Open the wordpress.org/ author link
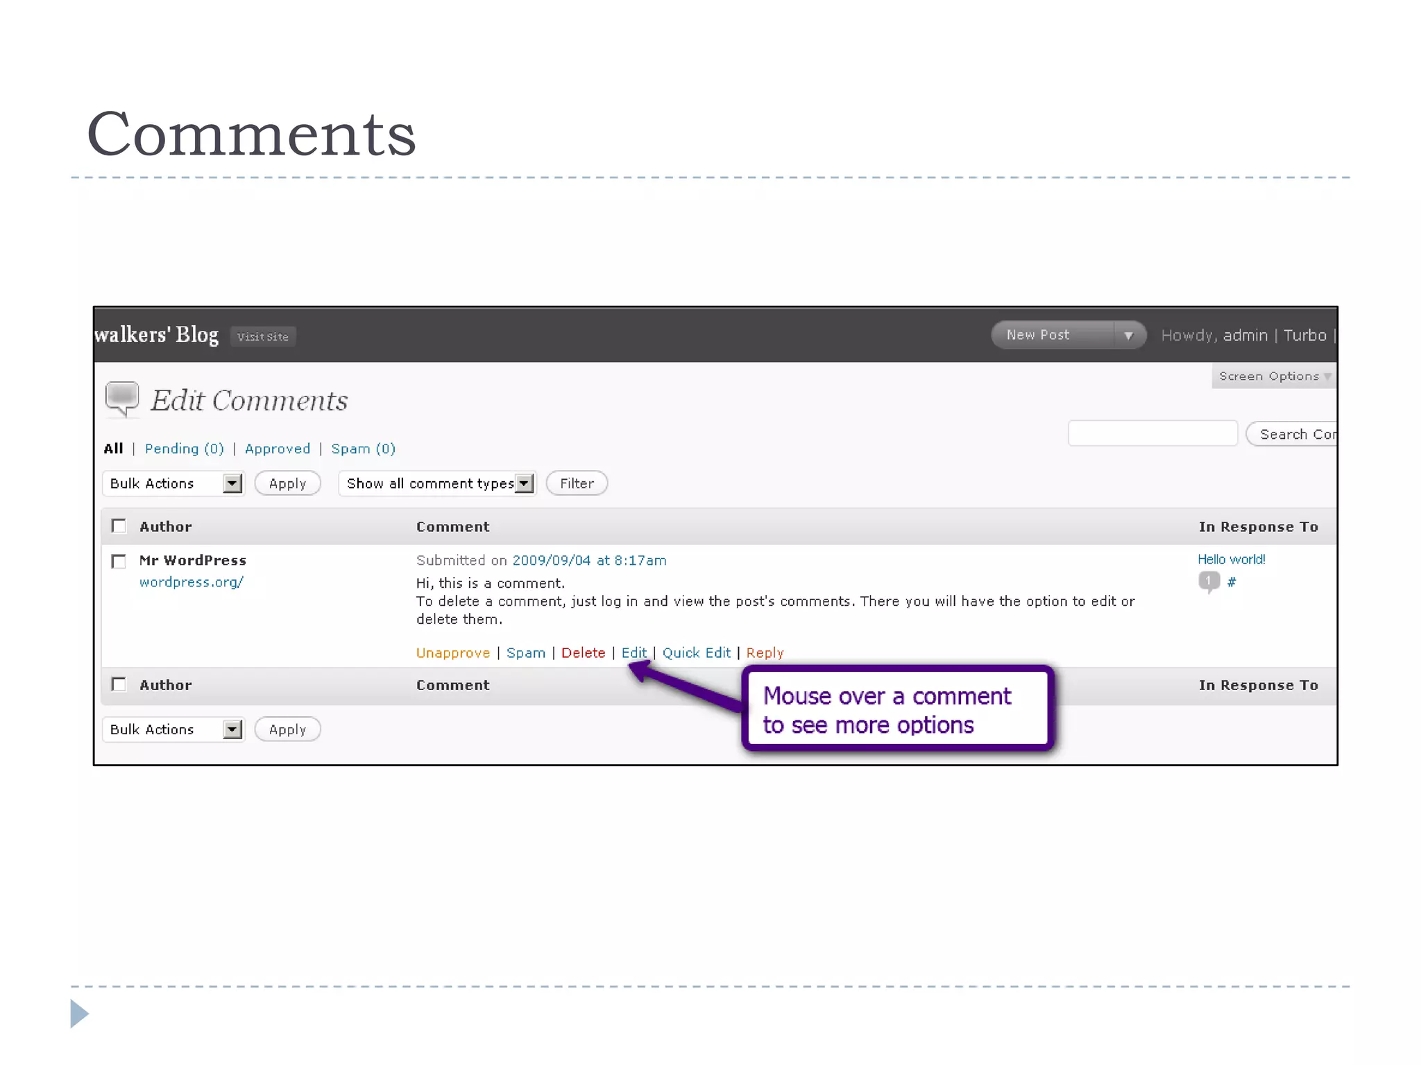 point(192,582)
